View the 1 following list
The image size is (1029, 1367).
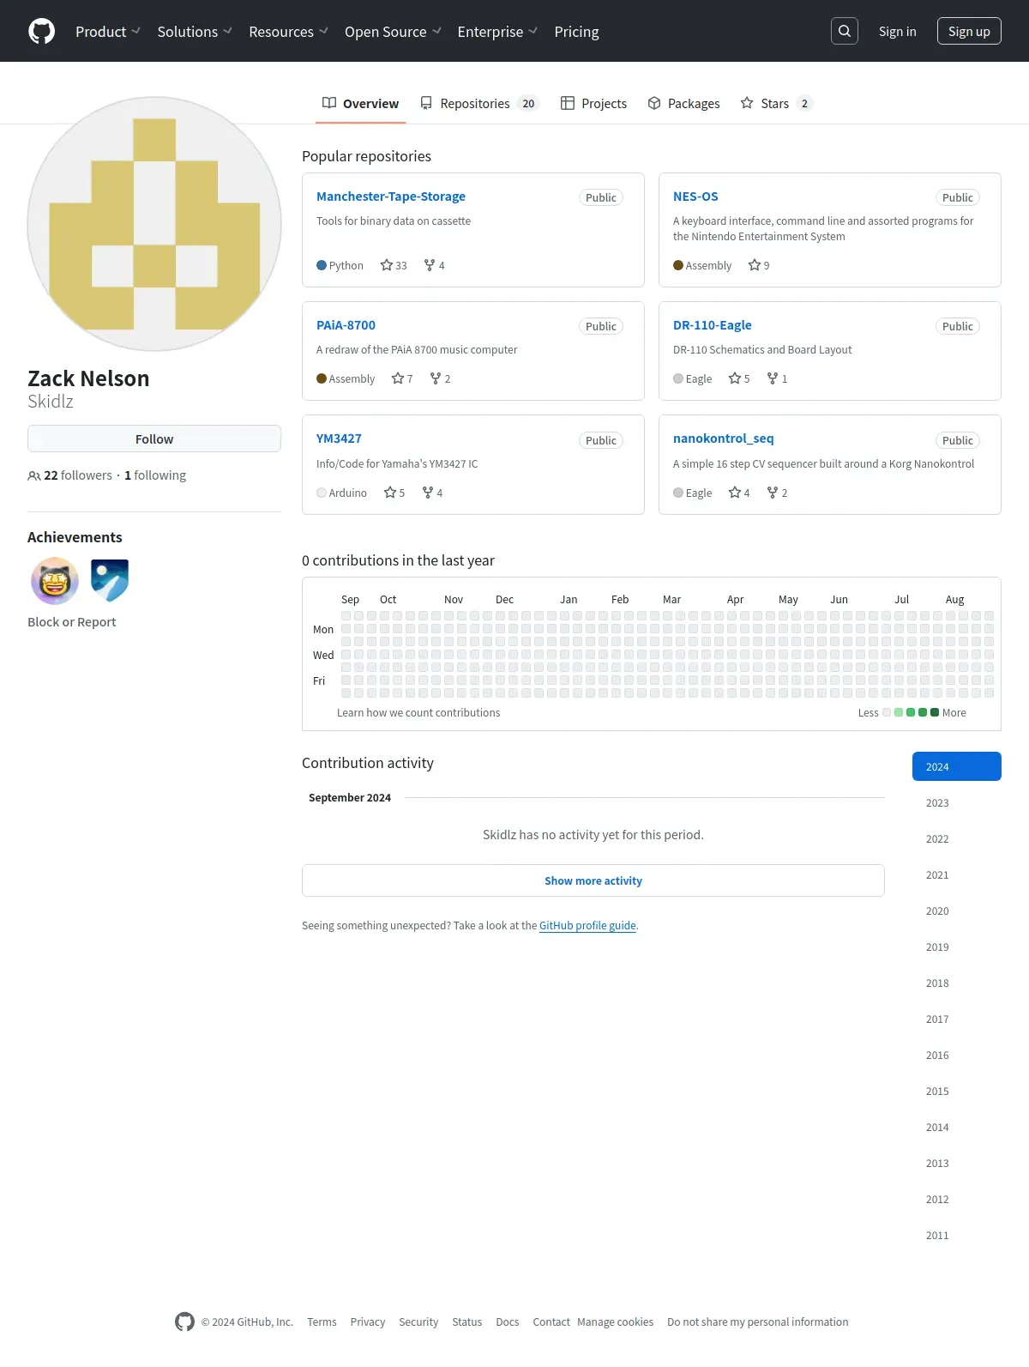155,475
